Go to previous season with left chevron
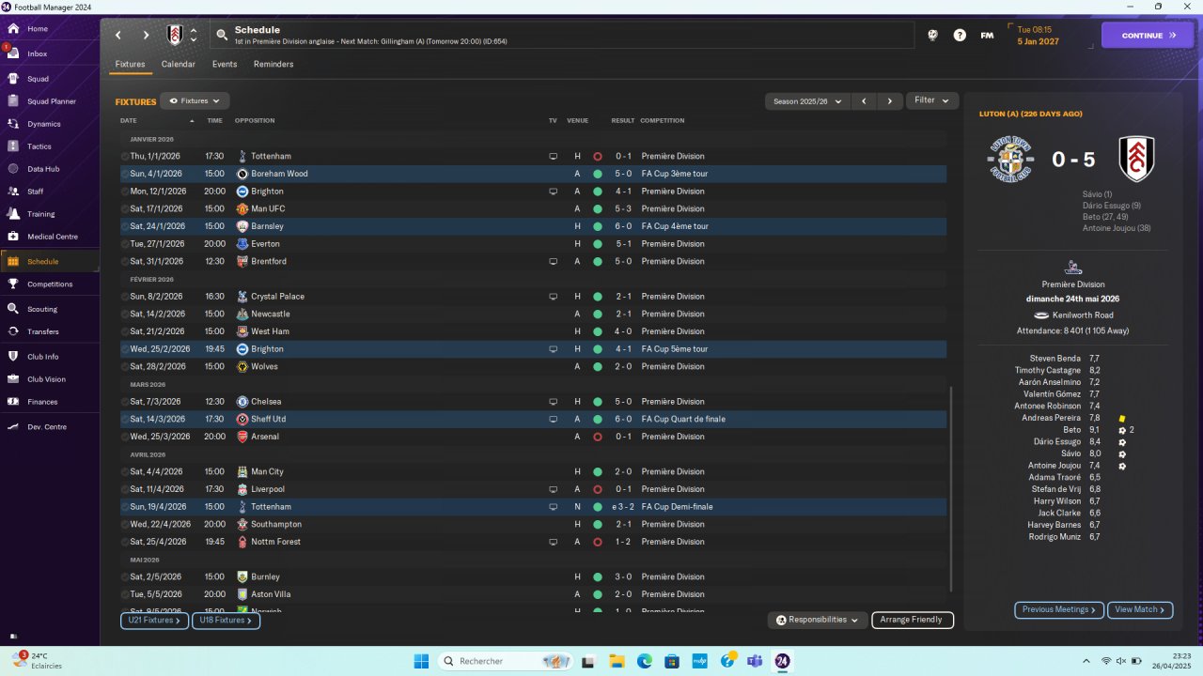Screen dimensions: 1203x676 click(864, 100)
